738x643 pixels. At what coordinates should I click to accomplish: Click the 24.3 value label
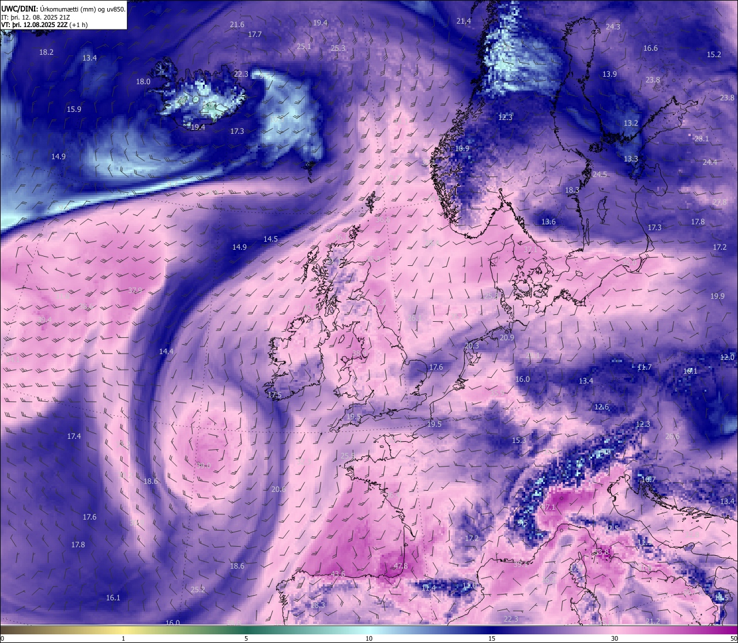click(613, 27)
